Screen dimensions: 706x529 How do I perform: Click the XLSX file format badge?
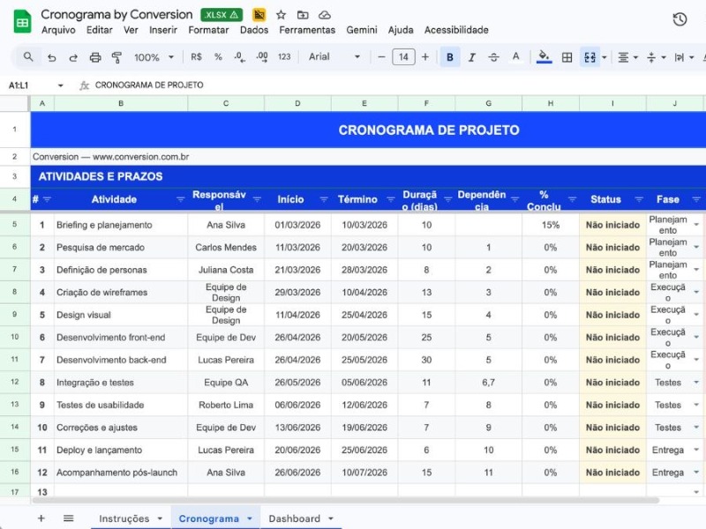222,15
